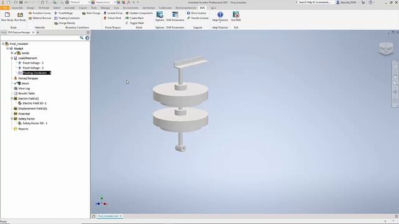Collapse the Study1 node
Viewport: 399px width, 224px height.
(x=7, y=49)
